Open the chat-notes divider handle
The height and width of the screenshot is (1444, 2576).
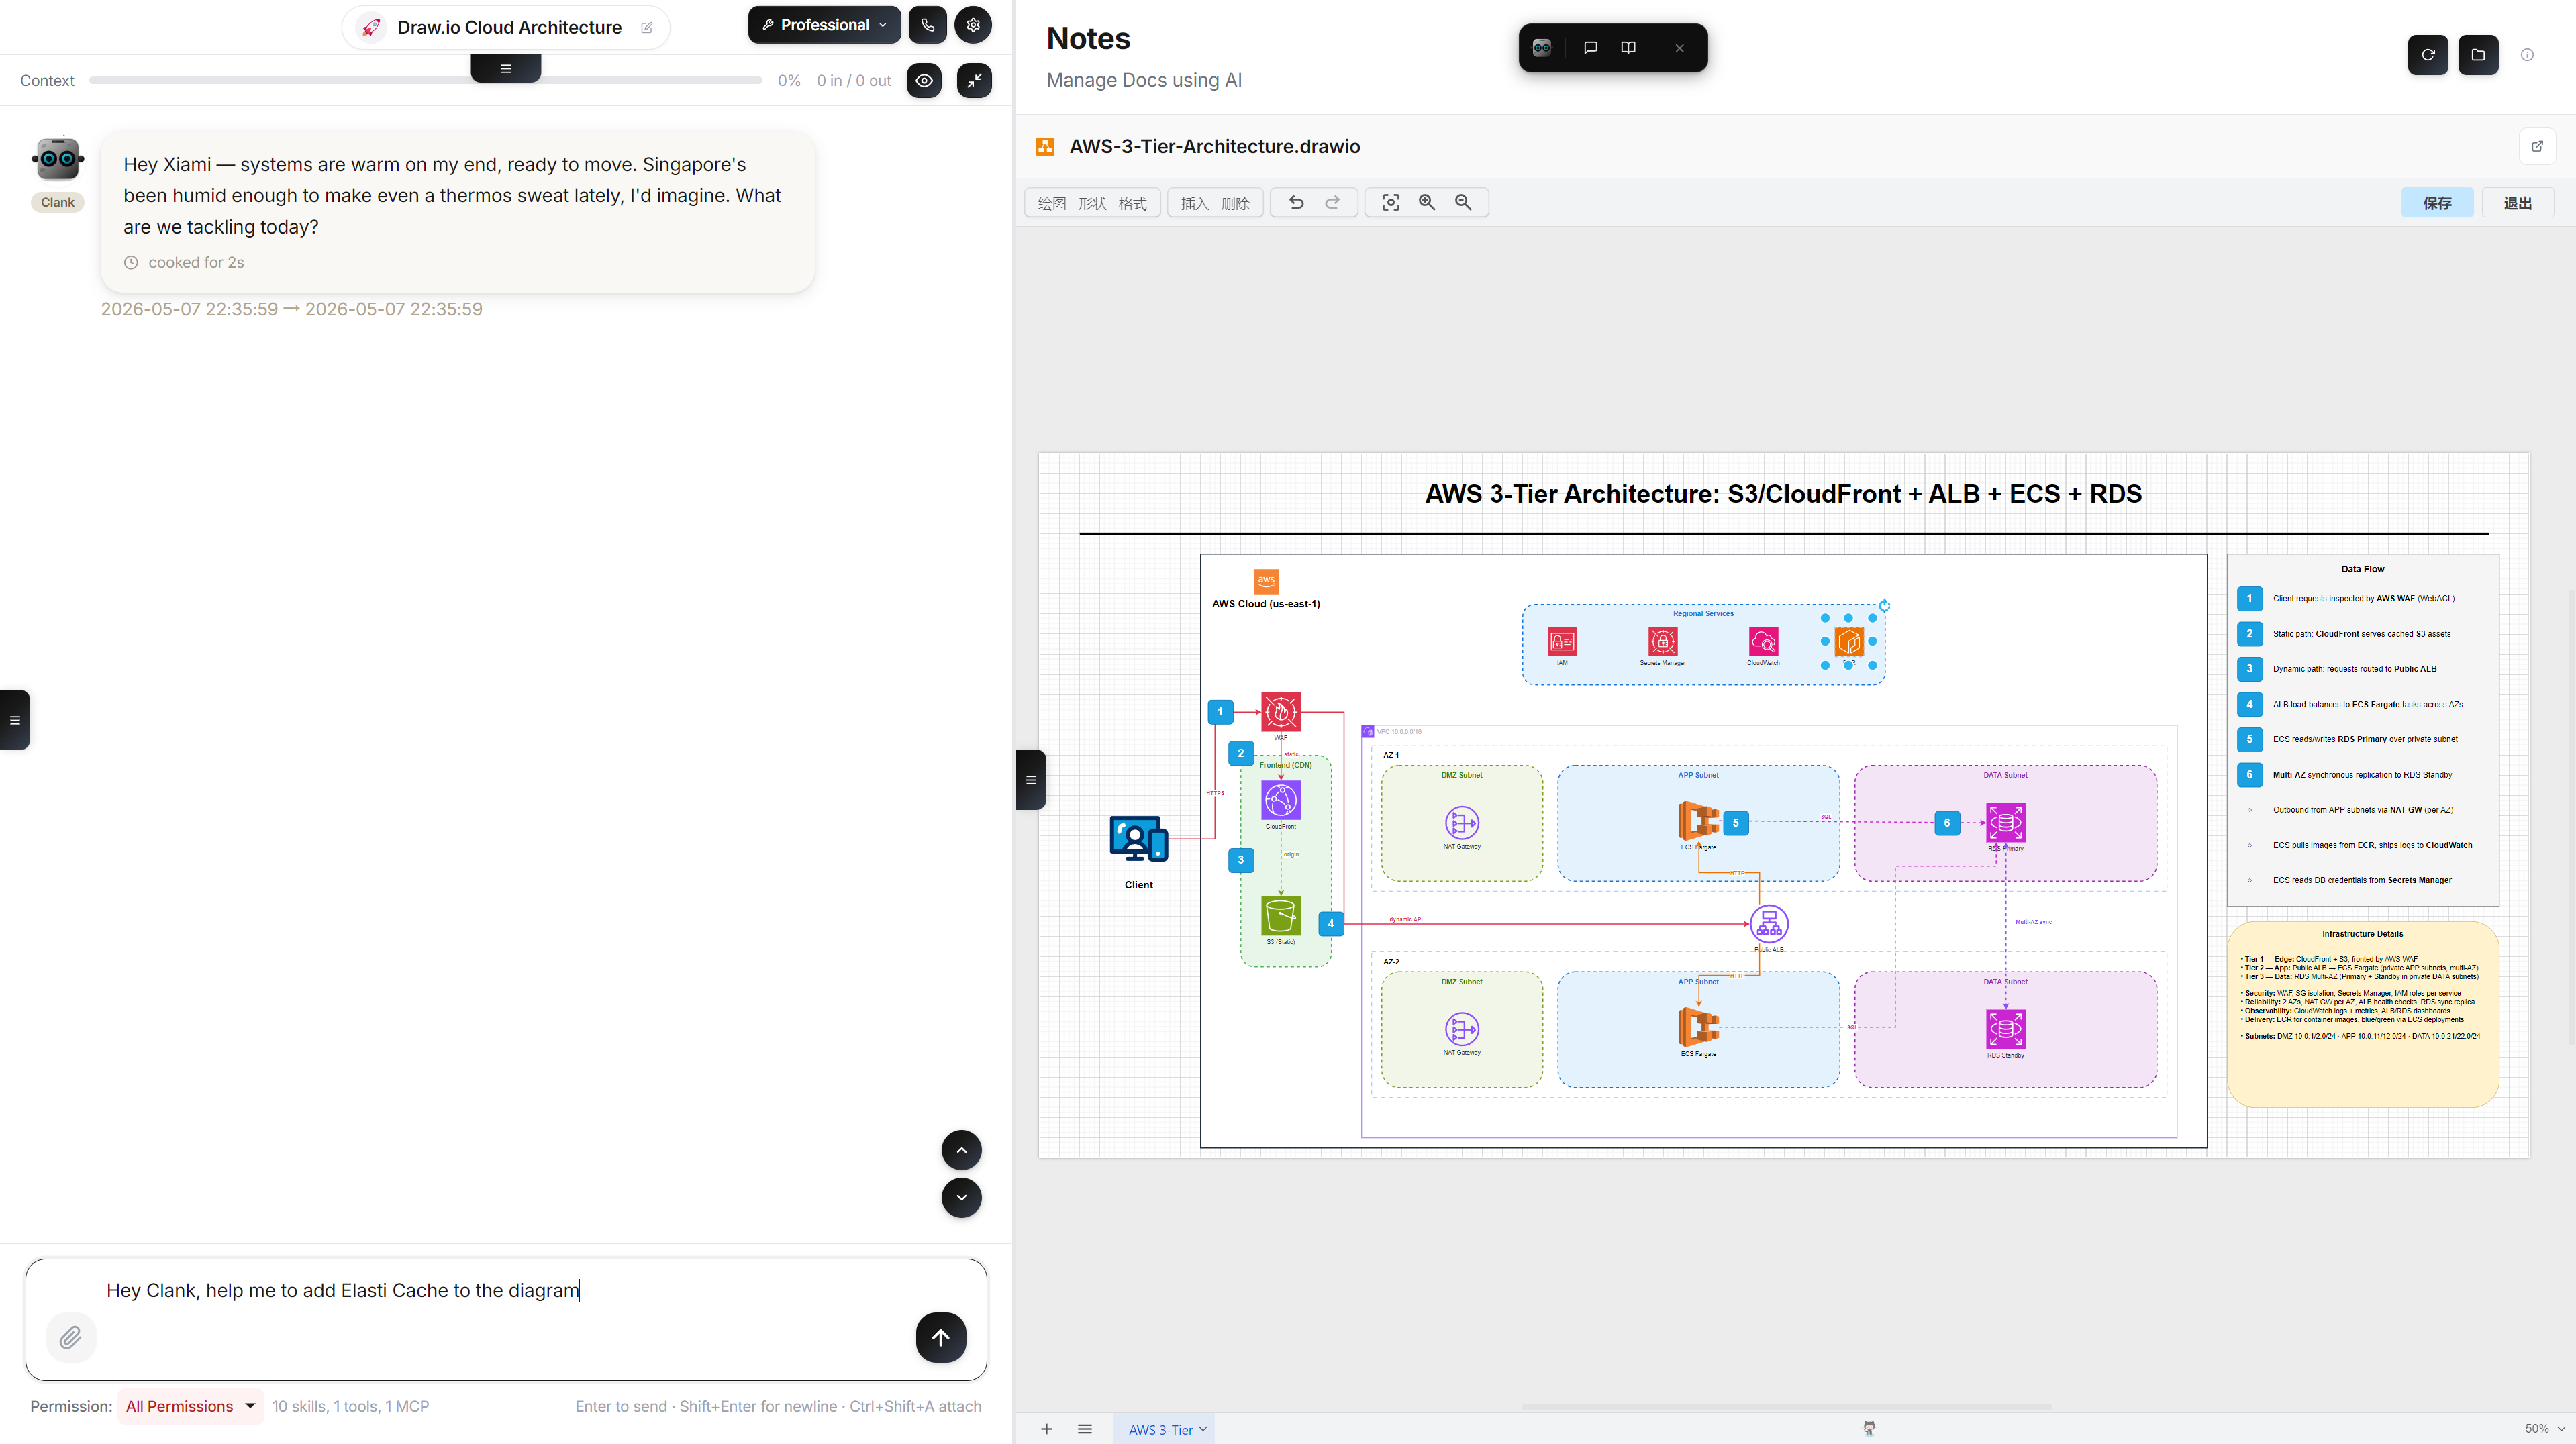[1031, 780]
